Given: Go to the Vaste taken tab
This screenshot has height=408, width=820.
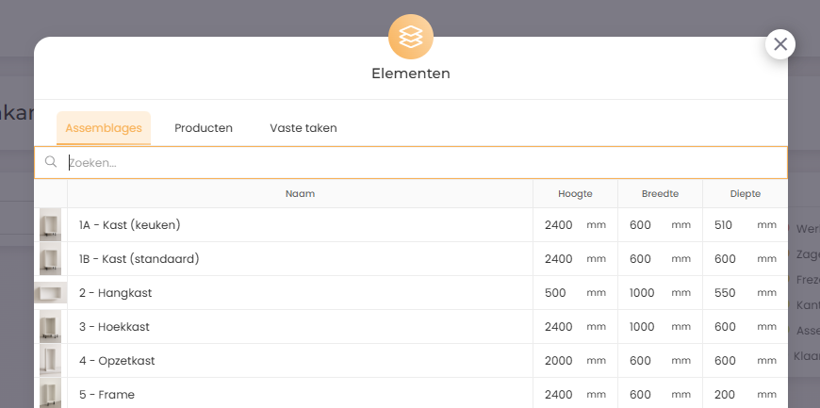Looking at the screenshot, I should pyautogui.click(x=303, y=128).
